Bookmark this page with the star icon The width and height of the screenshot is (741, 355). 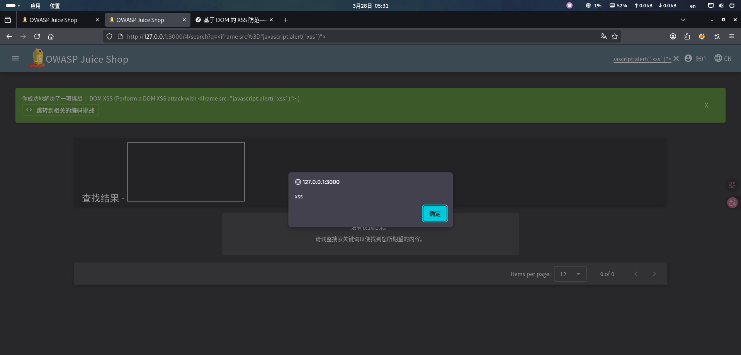pyautogui.click(x=615, y=36)
